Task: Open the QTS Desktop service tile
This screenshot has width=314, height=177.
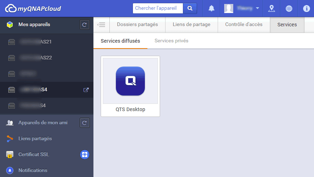Action: (130, 86)
